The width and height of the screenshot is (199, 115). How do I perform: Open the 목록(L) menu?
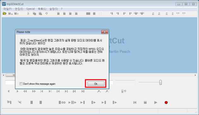[x=42, y=9]
